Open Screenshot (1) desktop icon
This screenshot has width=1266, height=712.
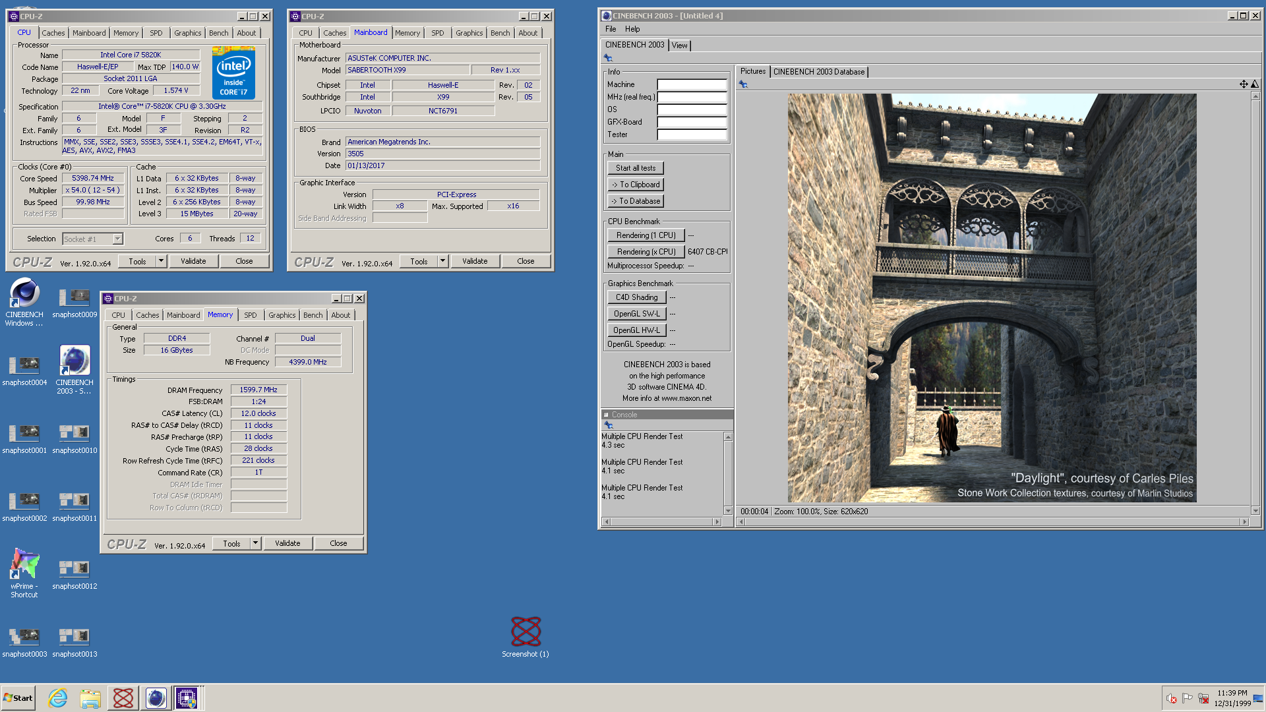[x=526, y=637]
